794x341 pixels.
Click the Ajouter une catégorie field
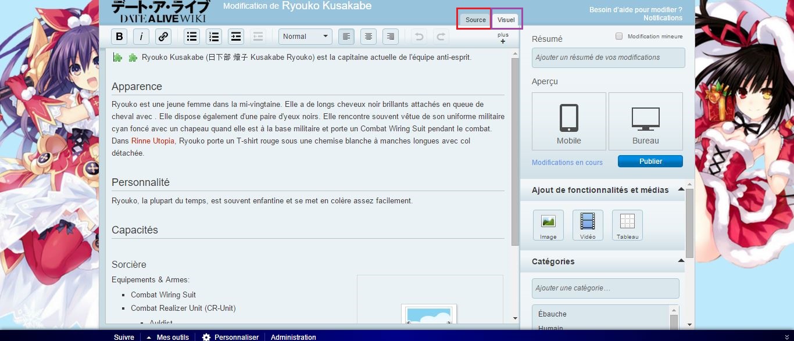pos(606,288)
